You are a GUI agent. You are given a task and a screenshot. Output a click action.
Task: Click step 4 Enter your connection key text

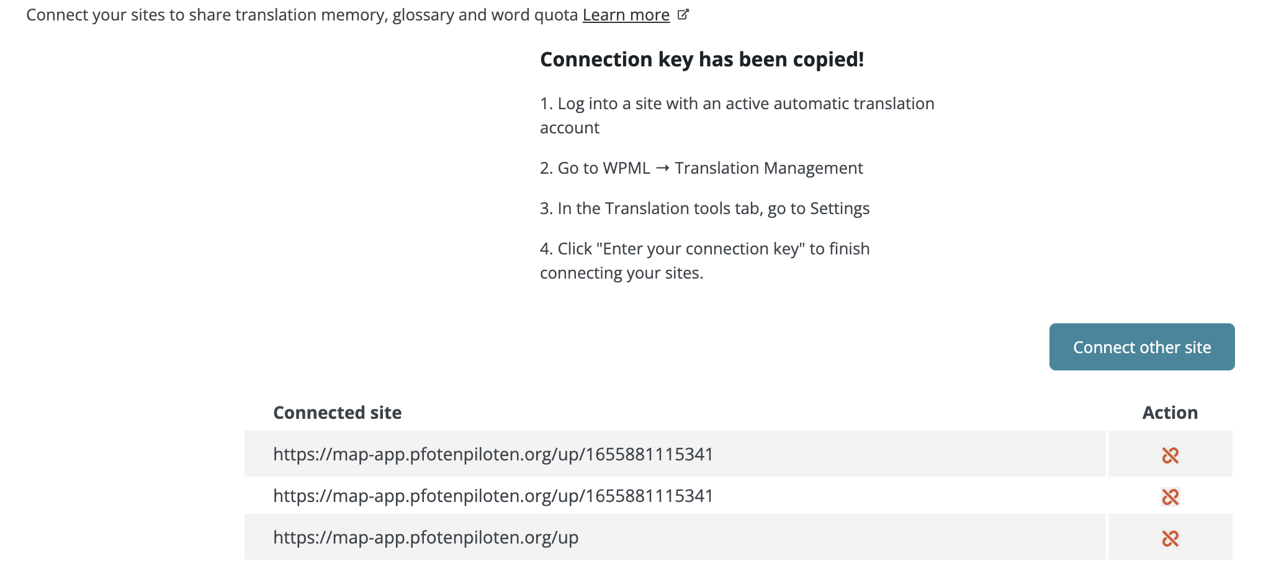[704, 261]
